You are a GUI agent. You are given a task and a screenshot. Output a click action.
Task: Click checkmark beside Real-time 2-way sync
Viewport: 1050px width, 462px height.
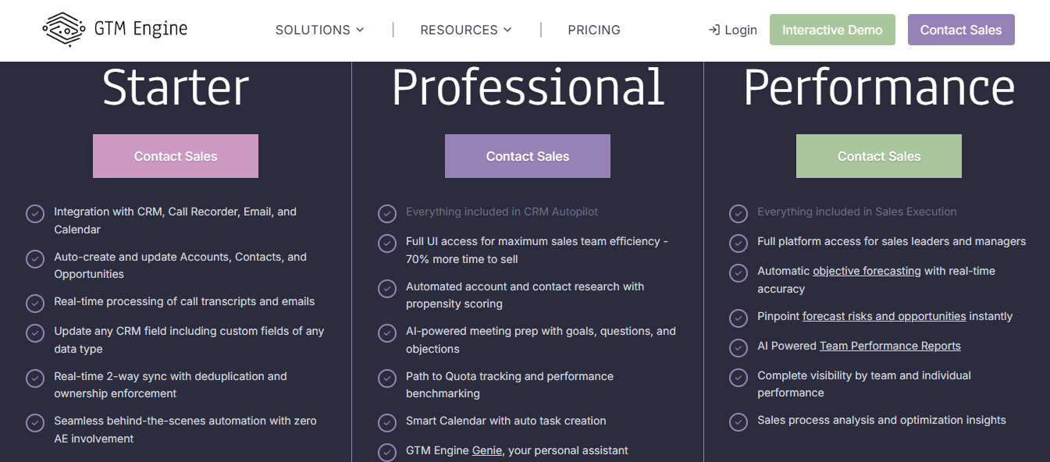tap(35, 378)
